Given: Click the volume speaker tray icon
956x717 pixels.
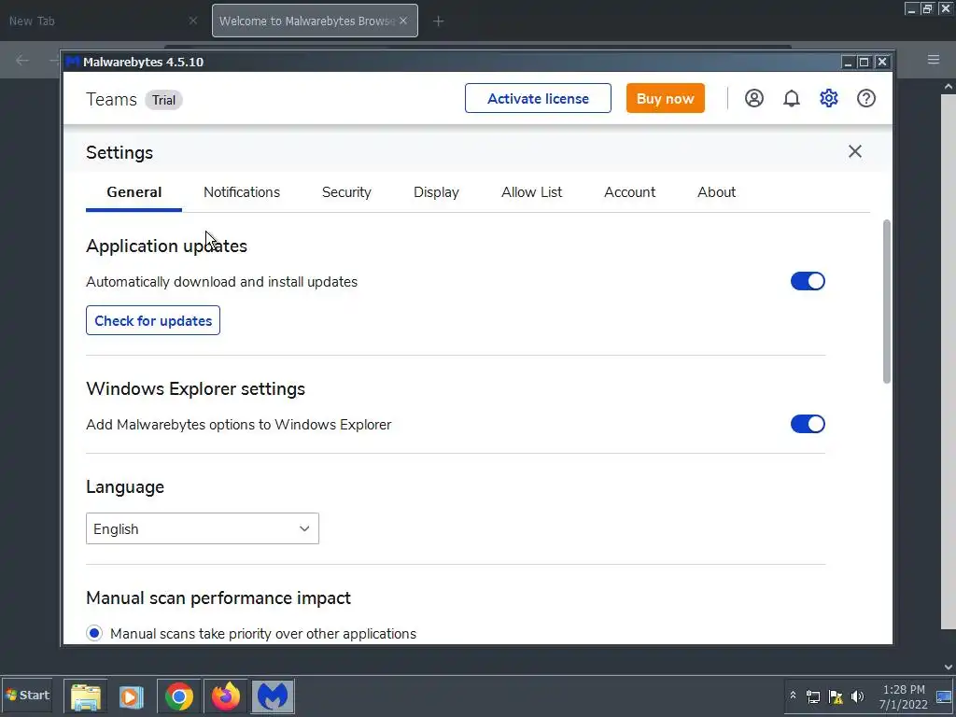Looking at the screenshot, I should [857, 696].
